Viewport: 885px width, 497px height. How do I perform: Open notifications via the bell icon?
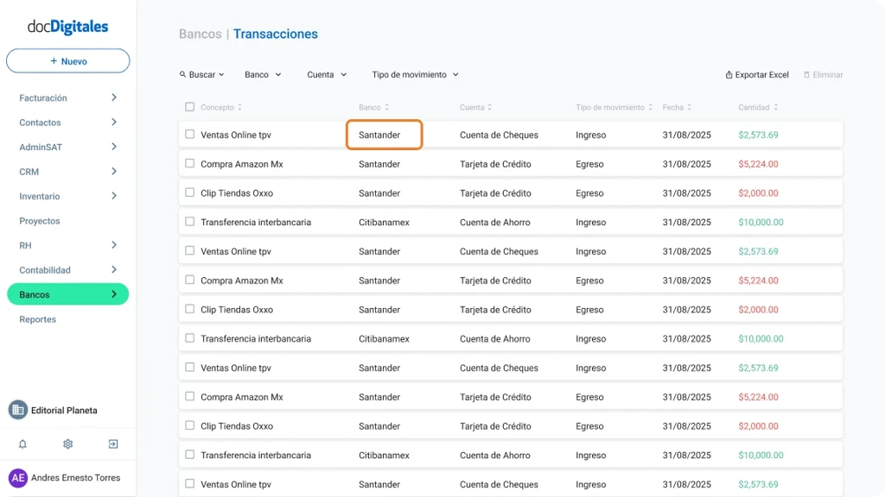tap(22, 444)
